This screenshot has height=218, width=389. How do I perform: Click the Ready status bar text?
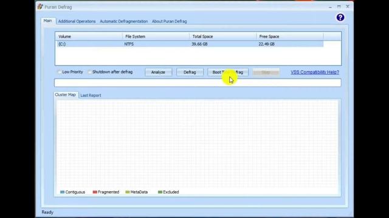[47, 212]
